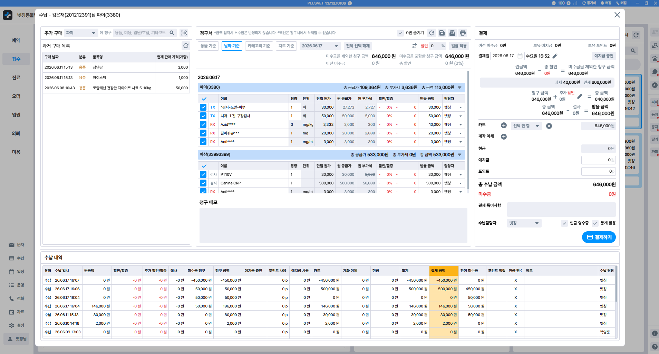Print the invoice using the printer icon
The image size is (659, 354).
point(463,33)
